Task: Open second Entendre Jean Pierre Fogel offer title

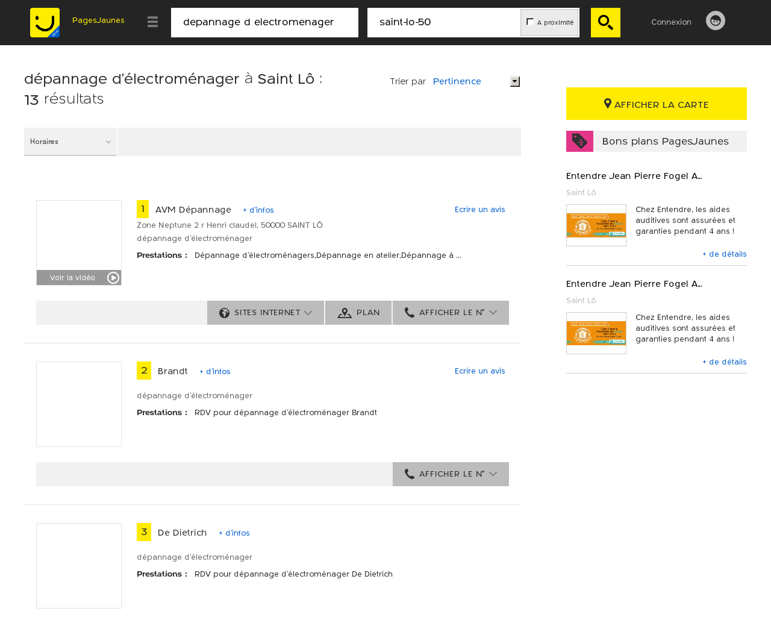Action: point(634,284)
